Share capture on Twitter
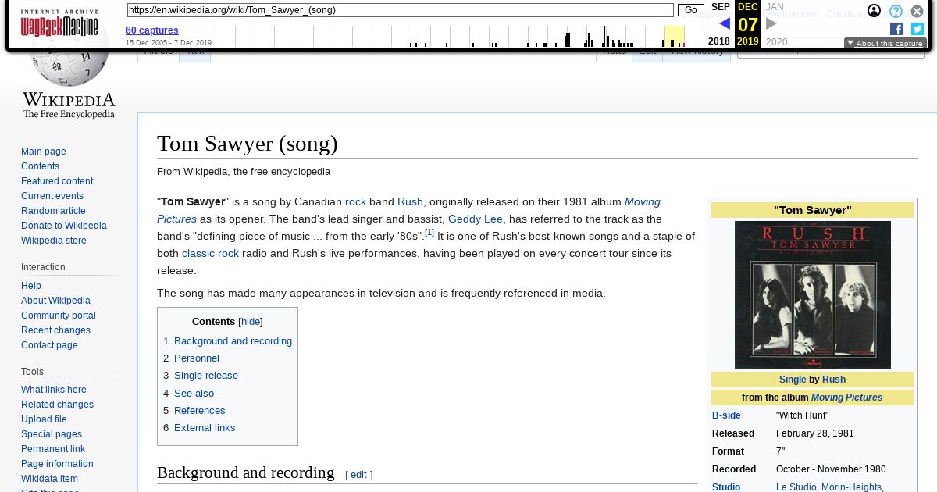This screenshot has height=492, width=937. pyautogui.click(x=917, y=29)
